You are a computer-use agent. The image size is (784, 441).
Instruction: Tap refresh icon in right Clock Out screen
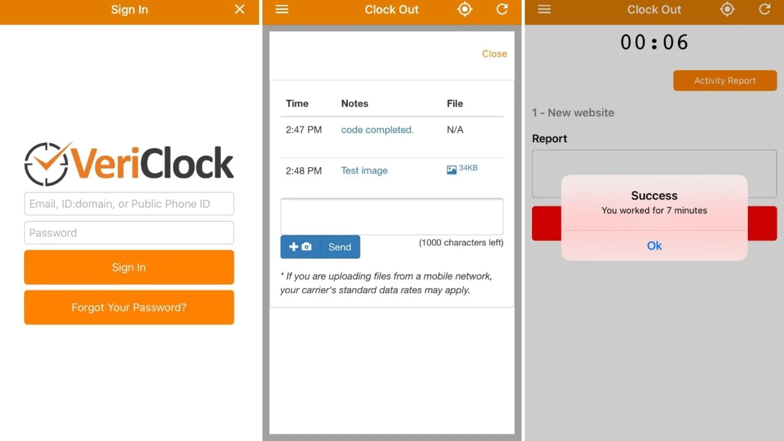point(765,9)
